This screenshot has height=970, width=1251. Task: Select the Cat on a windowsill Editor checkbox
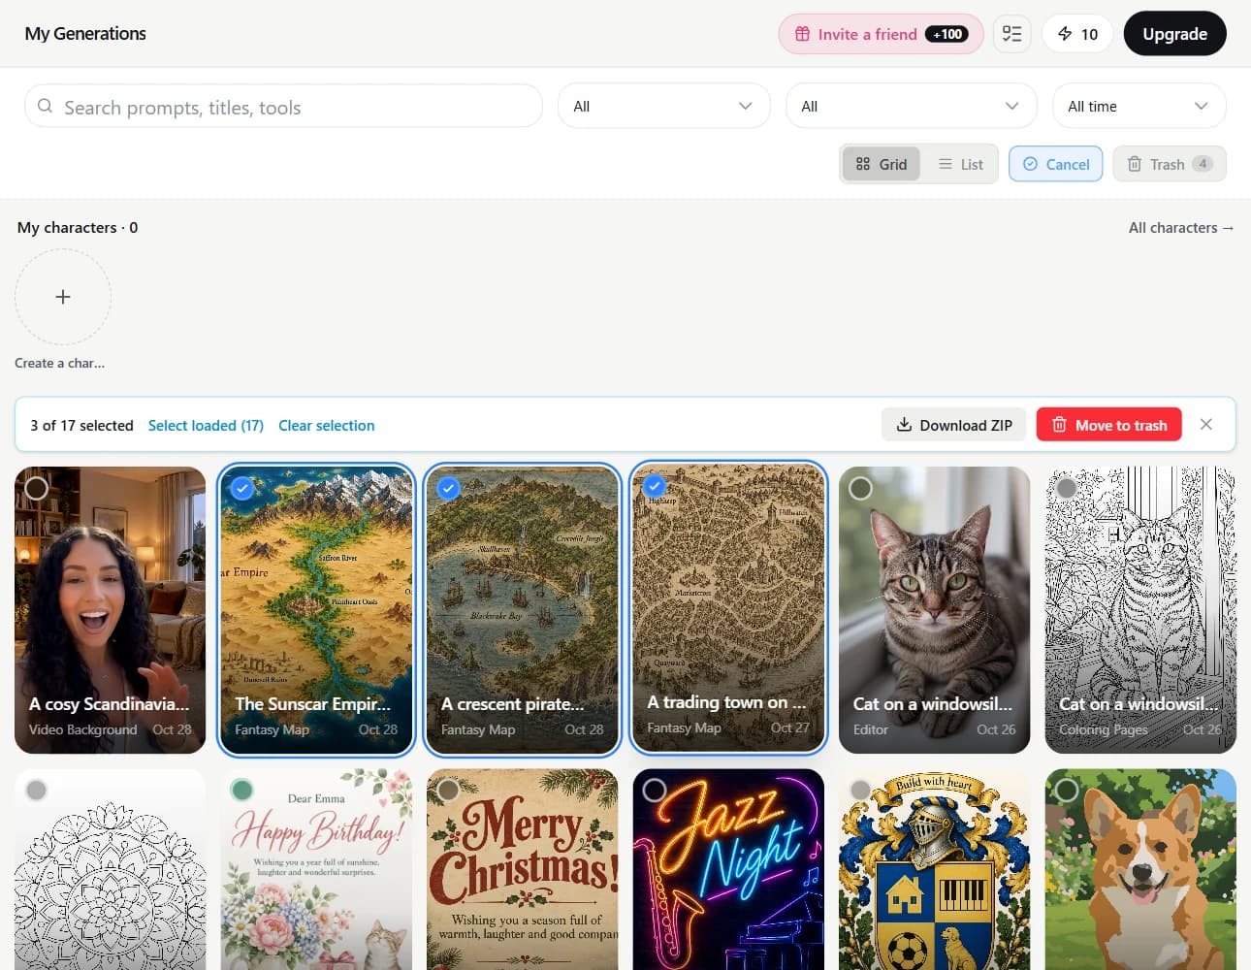coord(860,488)
